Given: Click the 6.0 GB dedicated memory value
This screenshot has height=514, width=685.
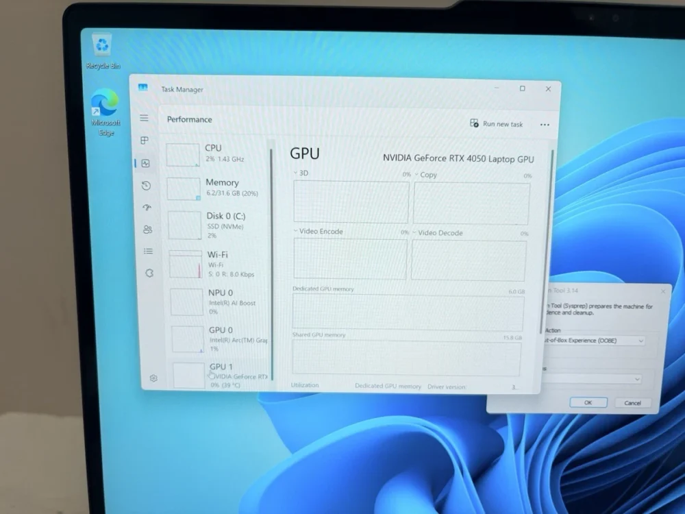Looking at the screenshot, I should 516,291.
